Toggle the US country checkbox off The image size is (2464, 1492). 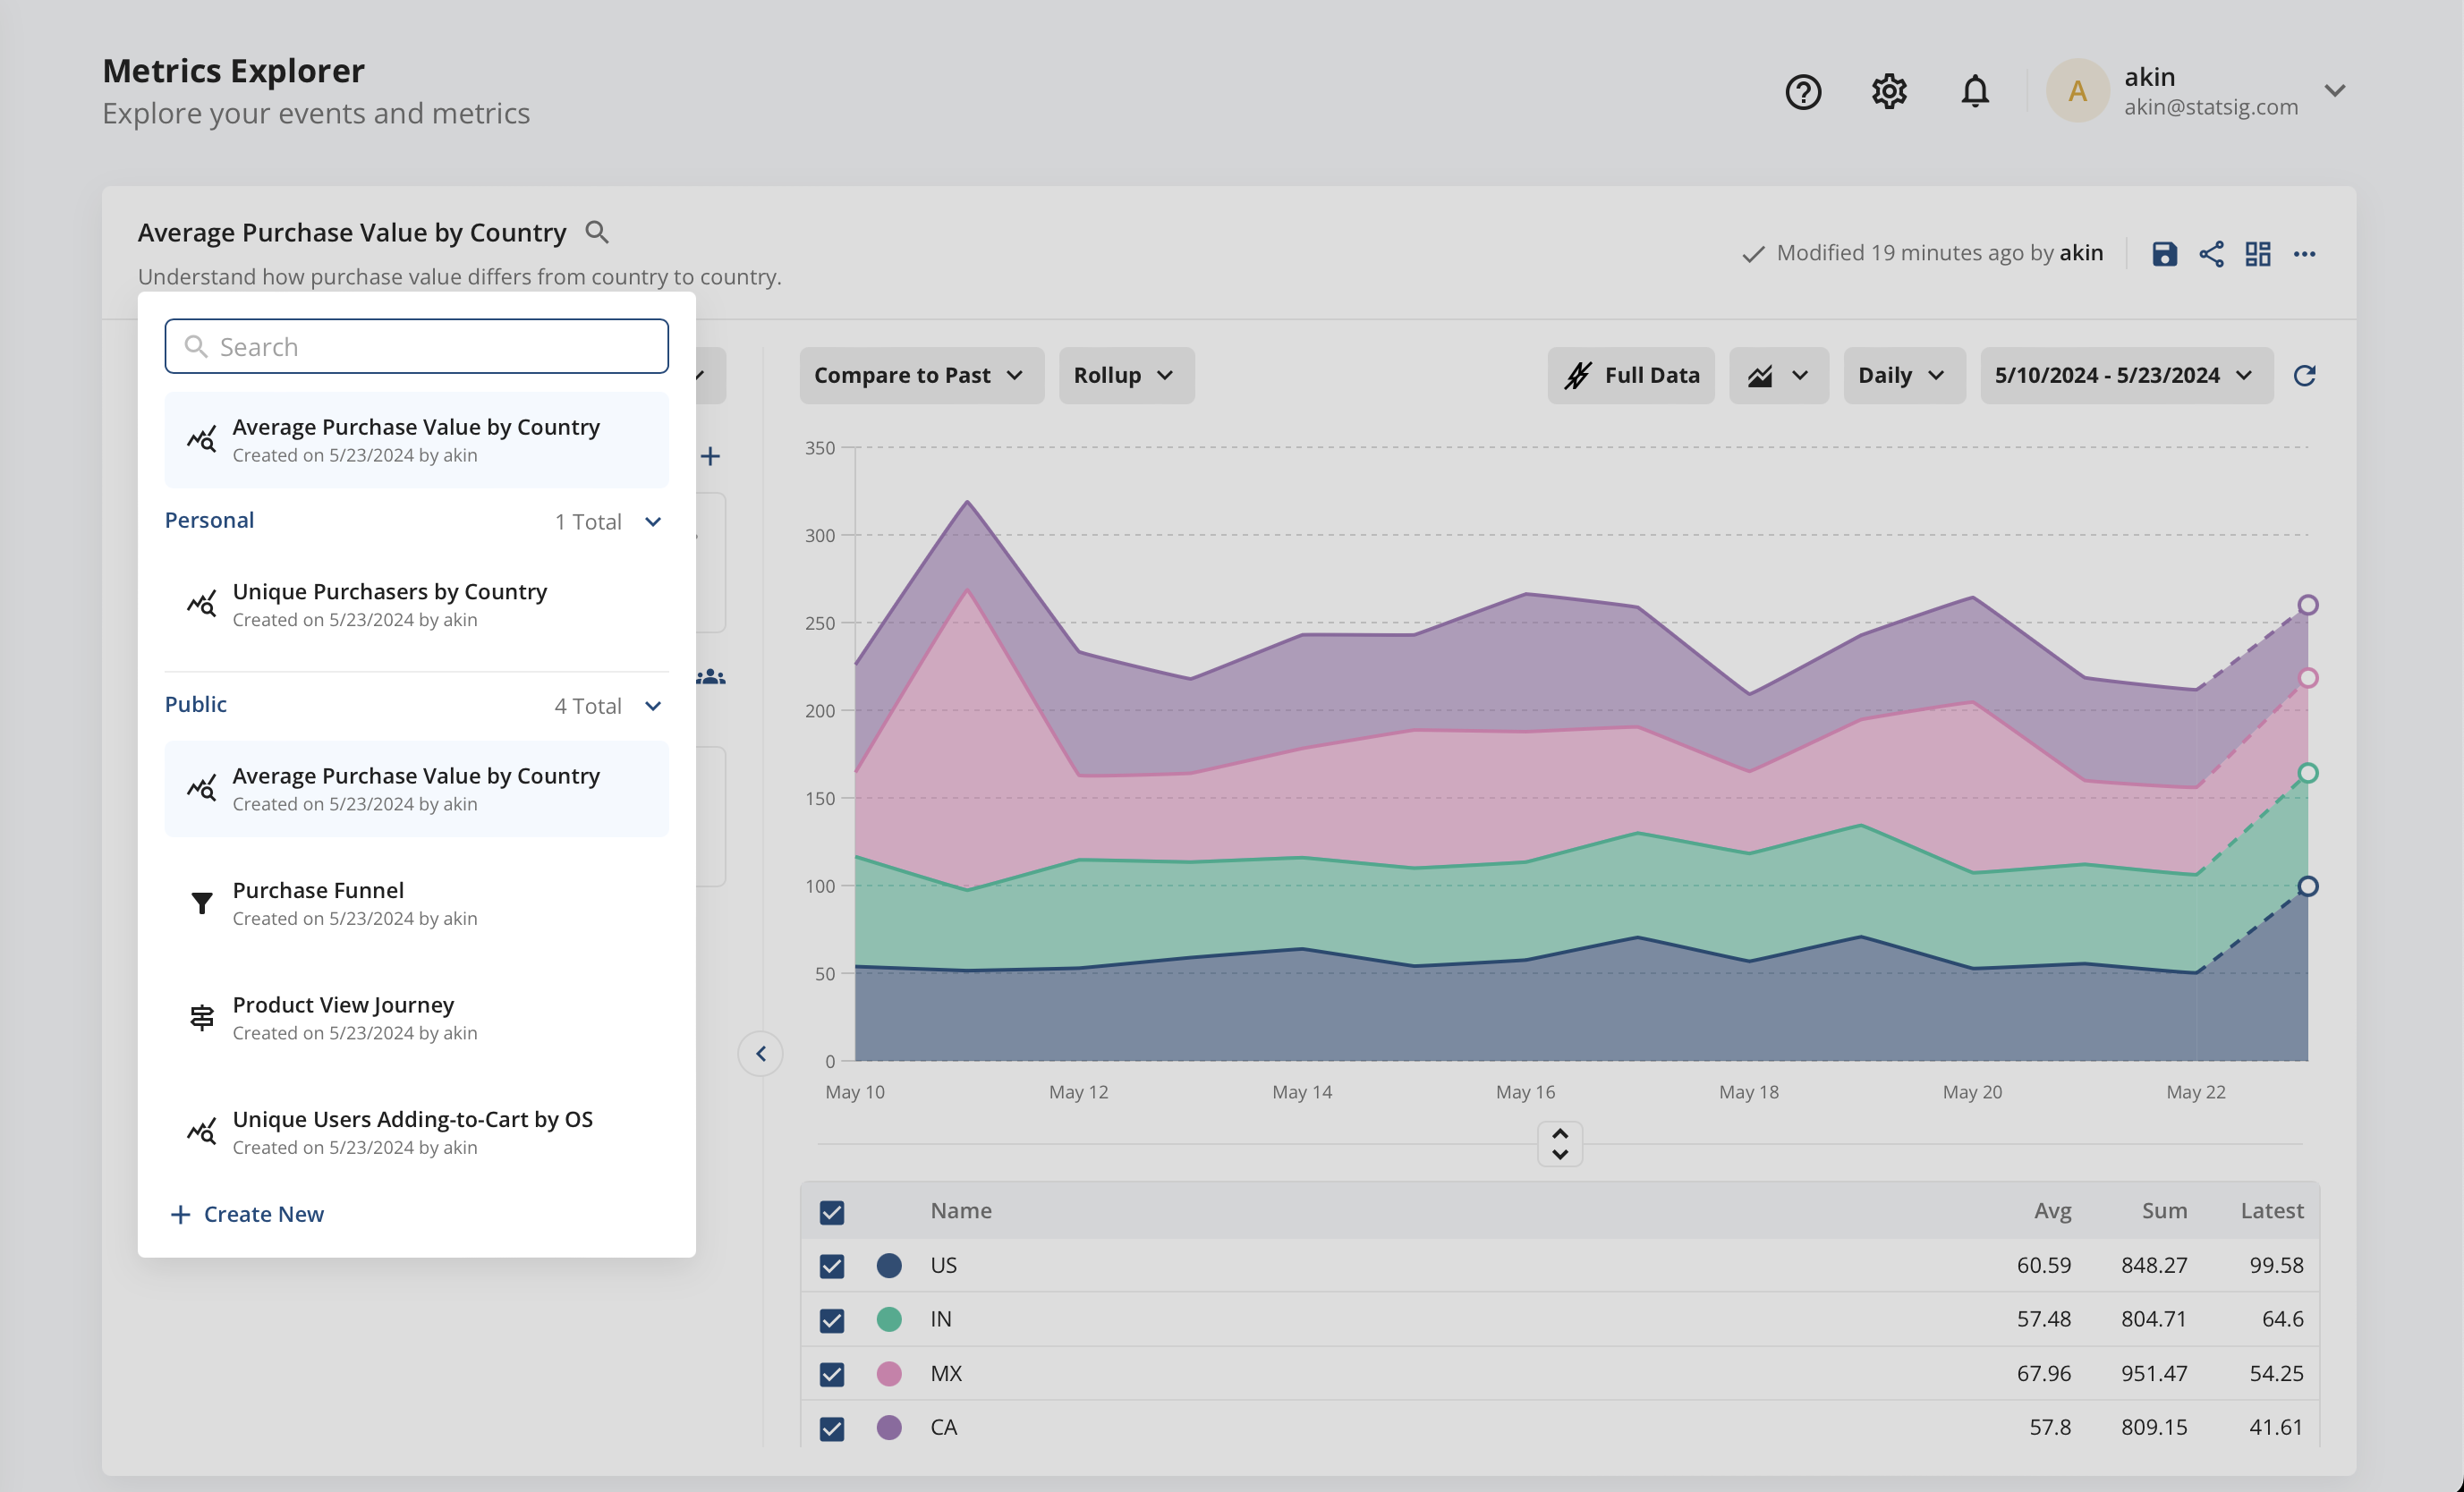(830, 1263)
